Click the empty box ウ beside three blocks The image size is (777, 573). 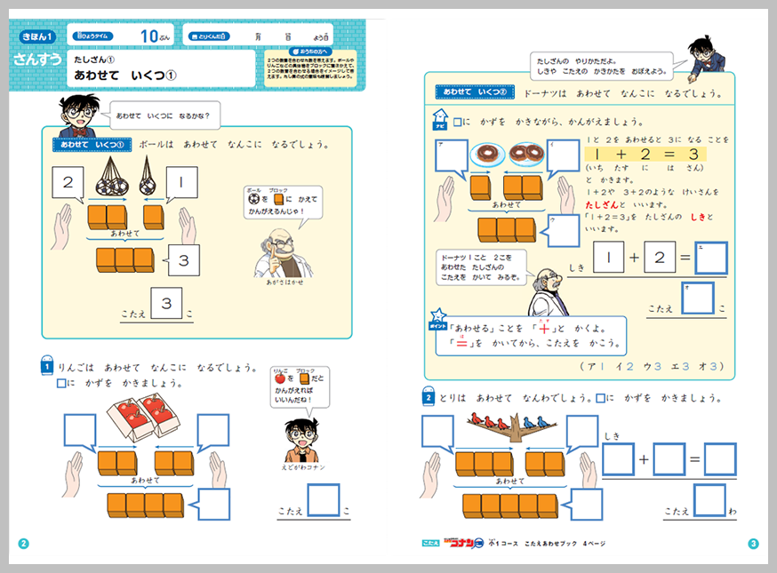click(x=564, y=231)
